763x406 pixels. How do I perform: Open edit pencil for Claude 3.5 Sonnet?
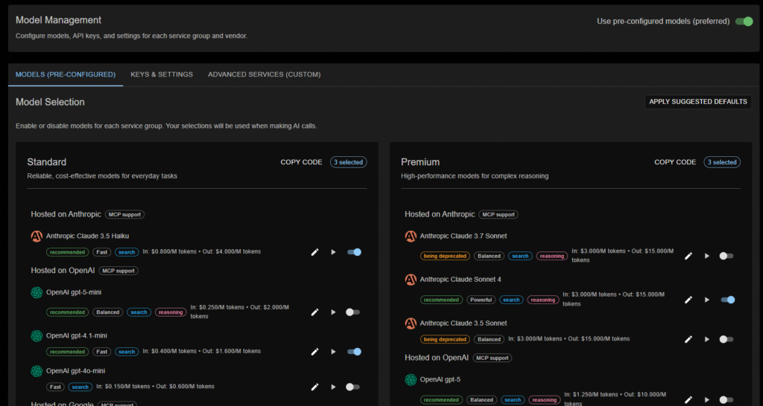click(688, 339)
